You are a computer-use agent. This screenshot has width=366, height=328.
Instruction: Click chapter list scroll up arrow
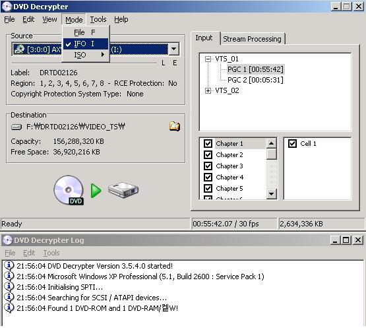tap(271, 143)
